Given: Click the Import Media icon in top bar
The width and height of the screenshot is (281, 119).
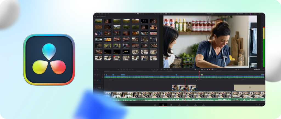Looking at the screenshot, I should (x=99, y=14).
